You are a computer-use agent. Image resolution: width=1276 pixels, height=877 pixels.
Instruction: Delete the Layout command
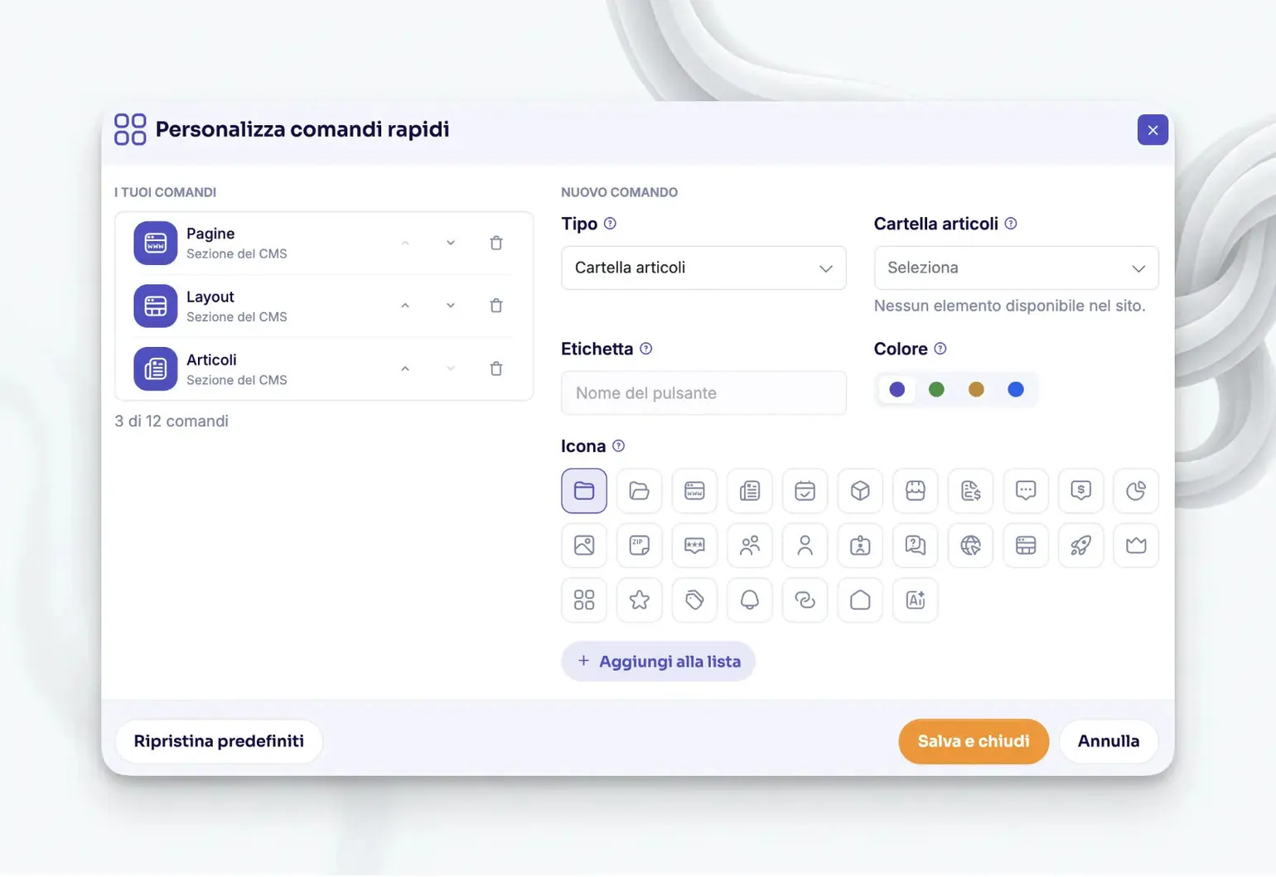(496, 306)
